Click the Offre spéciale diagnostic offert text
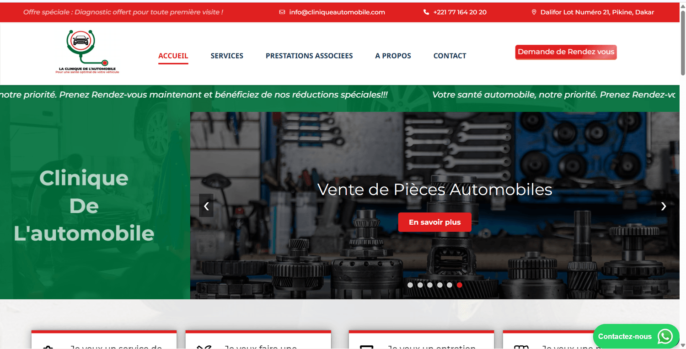 [x=123, y=12]
